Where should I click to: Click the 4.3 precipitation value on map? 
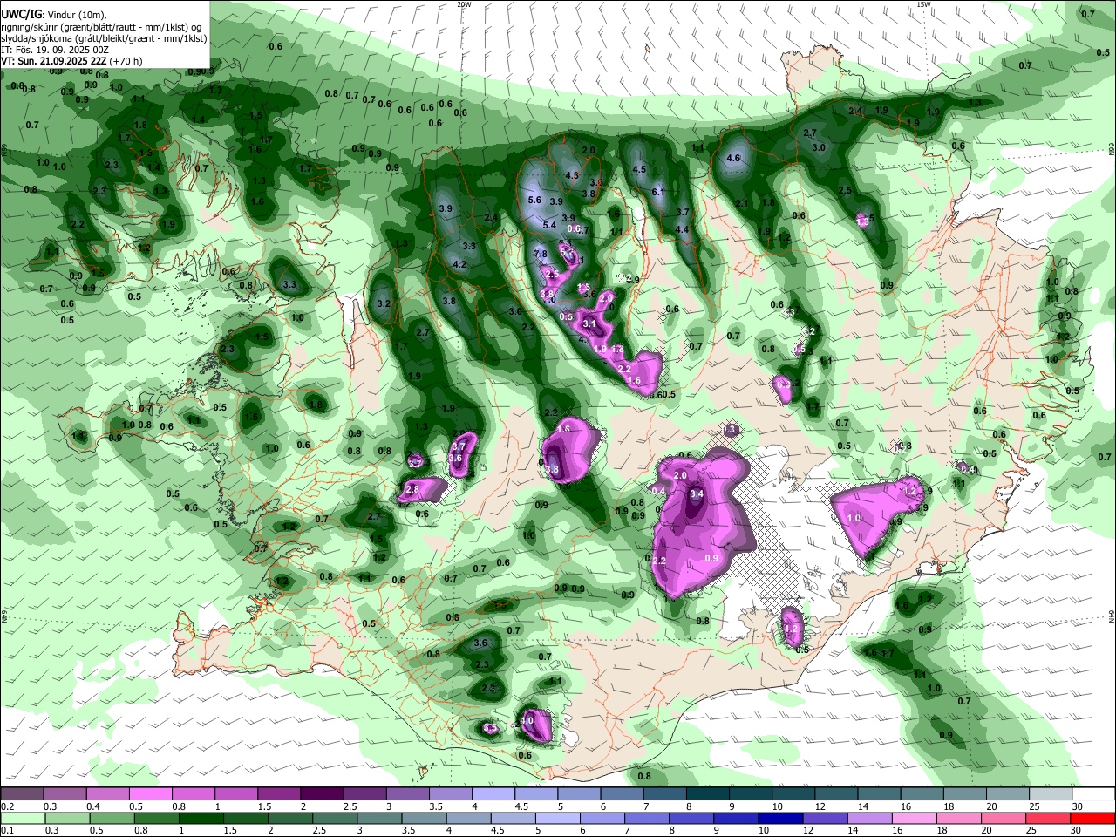coord(573,175)
